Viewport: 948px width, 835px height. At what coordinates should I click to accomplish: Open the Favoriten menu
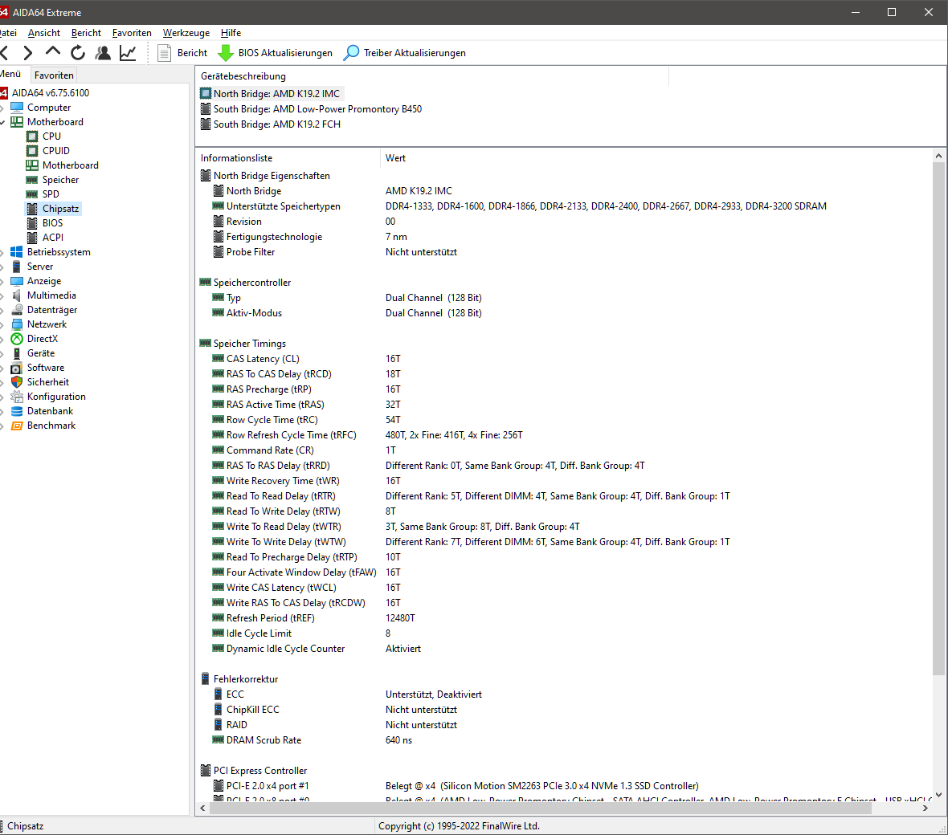[x=132, y=33]
